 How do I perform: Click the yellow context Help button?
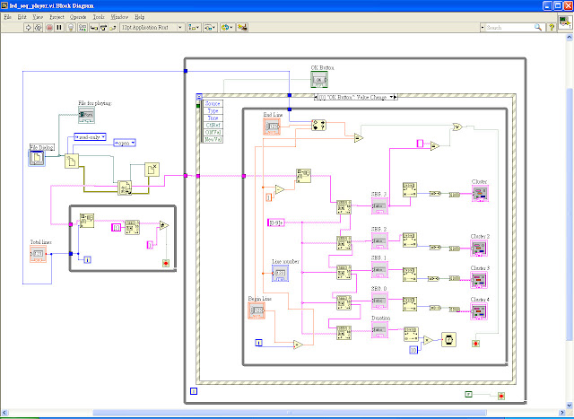552,28
